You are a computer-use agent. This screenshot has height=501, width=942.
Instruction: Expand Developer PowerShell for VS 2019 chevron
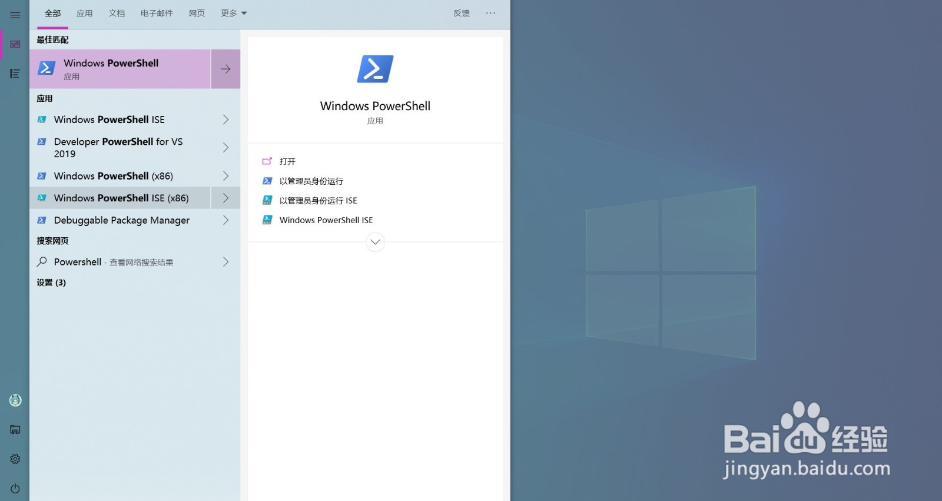(x=225, y=147)
